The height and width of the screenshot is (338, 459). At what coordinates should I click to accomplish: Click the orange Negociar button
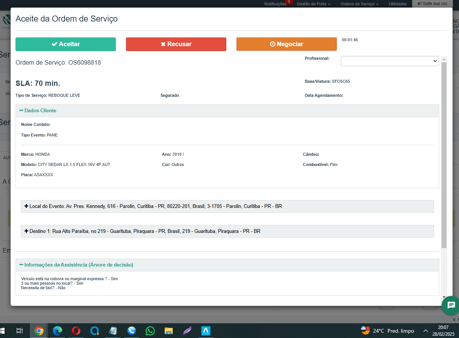click(286, 44)
